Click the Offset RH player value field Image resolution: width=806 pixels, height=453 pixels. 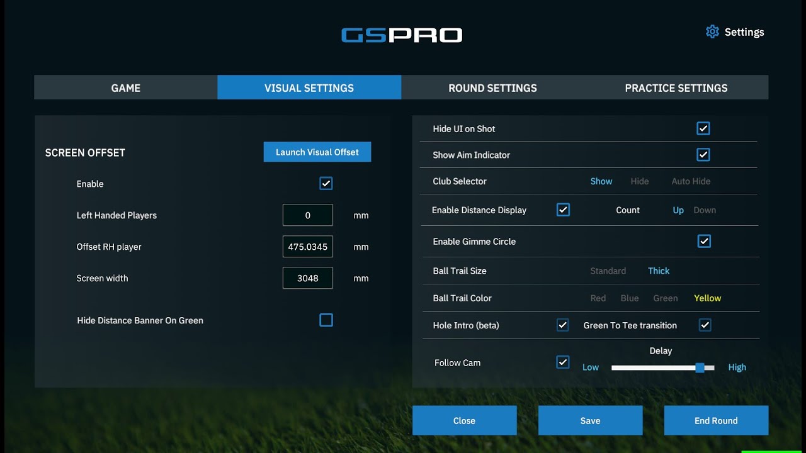click(x=308, y=247)
